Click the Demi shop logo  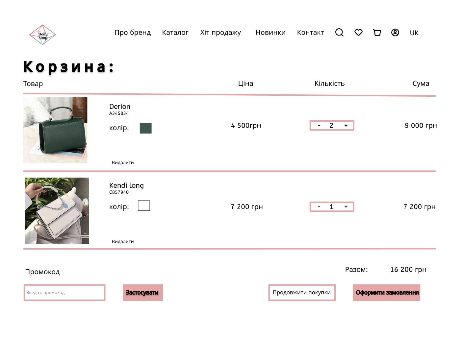click(x=43, y=35)
